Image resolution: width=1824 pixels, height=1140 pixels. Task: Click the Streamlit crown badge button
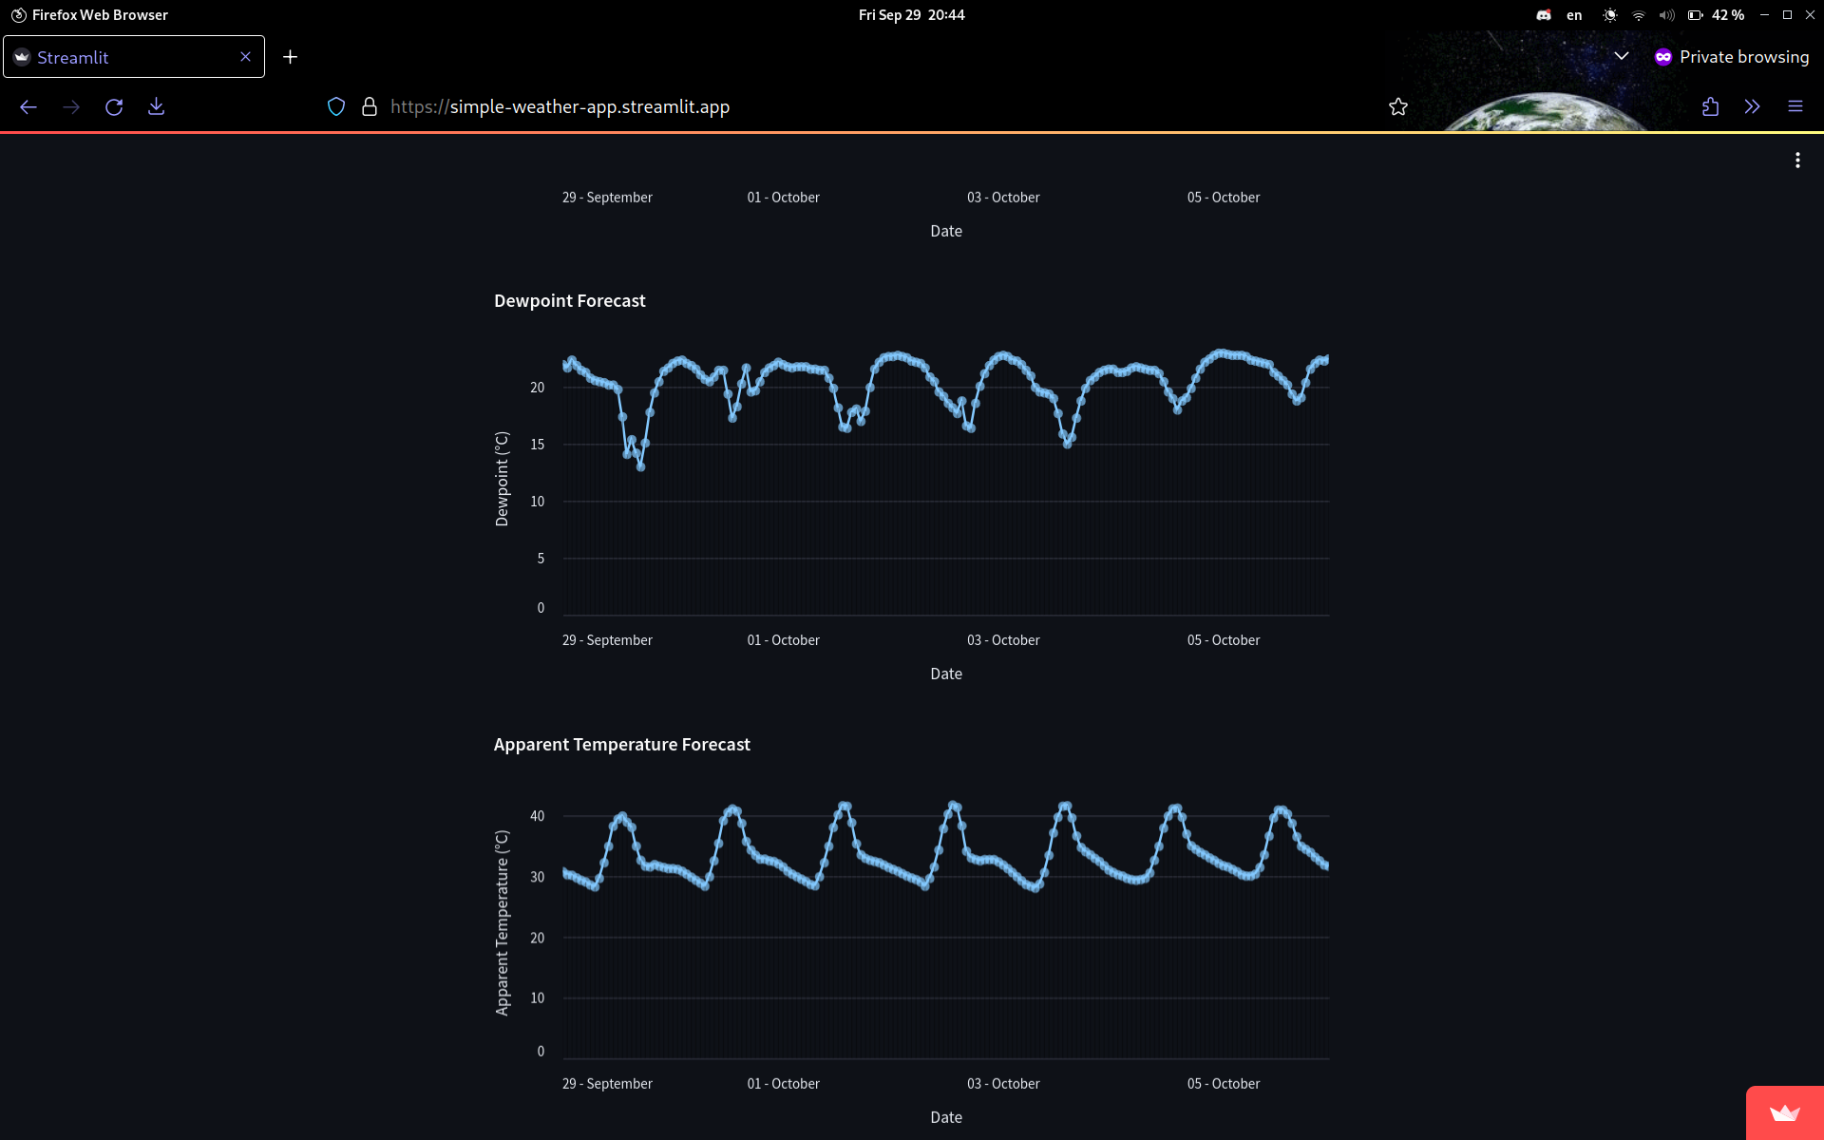click(x=1784, y=1112)
